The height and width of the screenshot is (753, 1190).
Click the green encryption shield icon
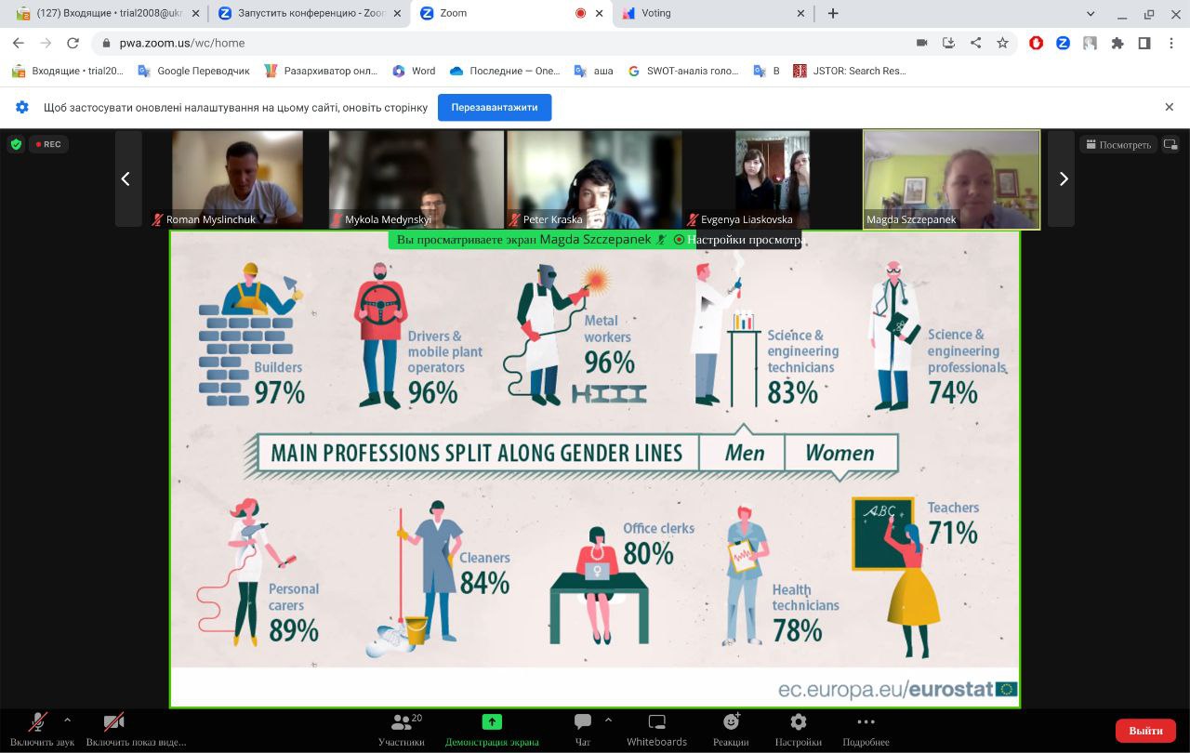point(16,144)
